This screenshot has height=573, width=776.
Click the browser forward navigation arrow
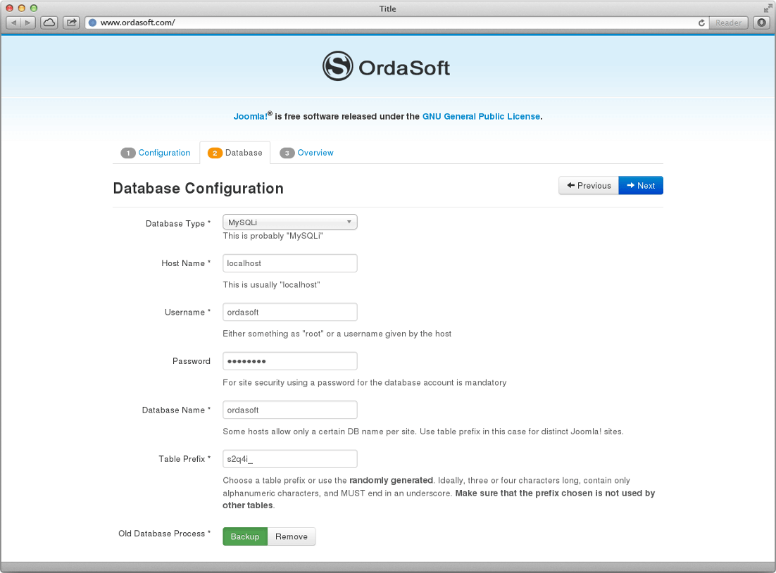27,22
